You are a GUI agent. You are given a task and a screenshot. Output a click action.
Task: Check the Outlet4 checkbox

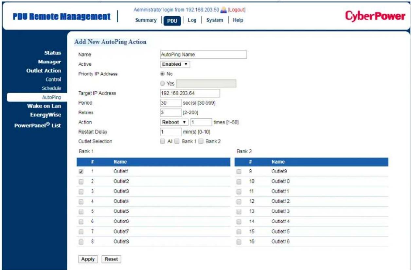(81, 202)
